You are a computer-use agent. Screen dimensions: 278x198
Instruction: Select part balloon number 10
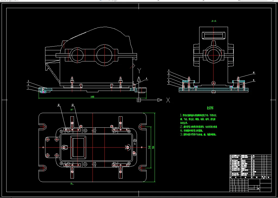[x=254, y=72]
